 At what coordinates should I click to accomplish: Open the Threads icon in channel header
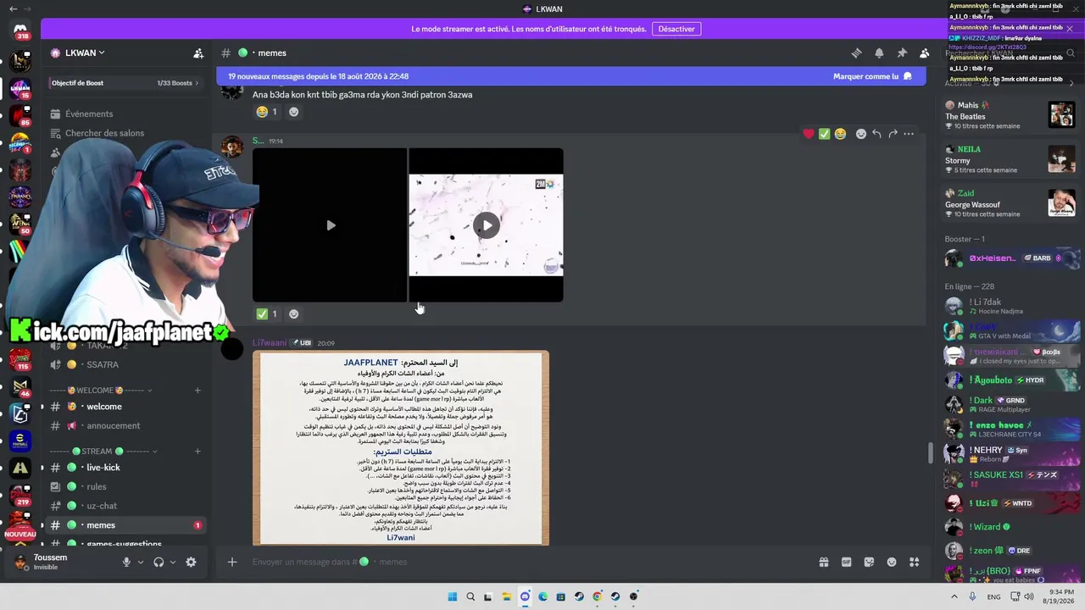856,53
